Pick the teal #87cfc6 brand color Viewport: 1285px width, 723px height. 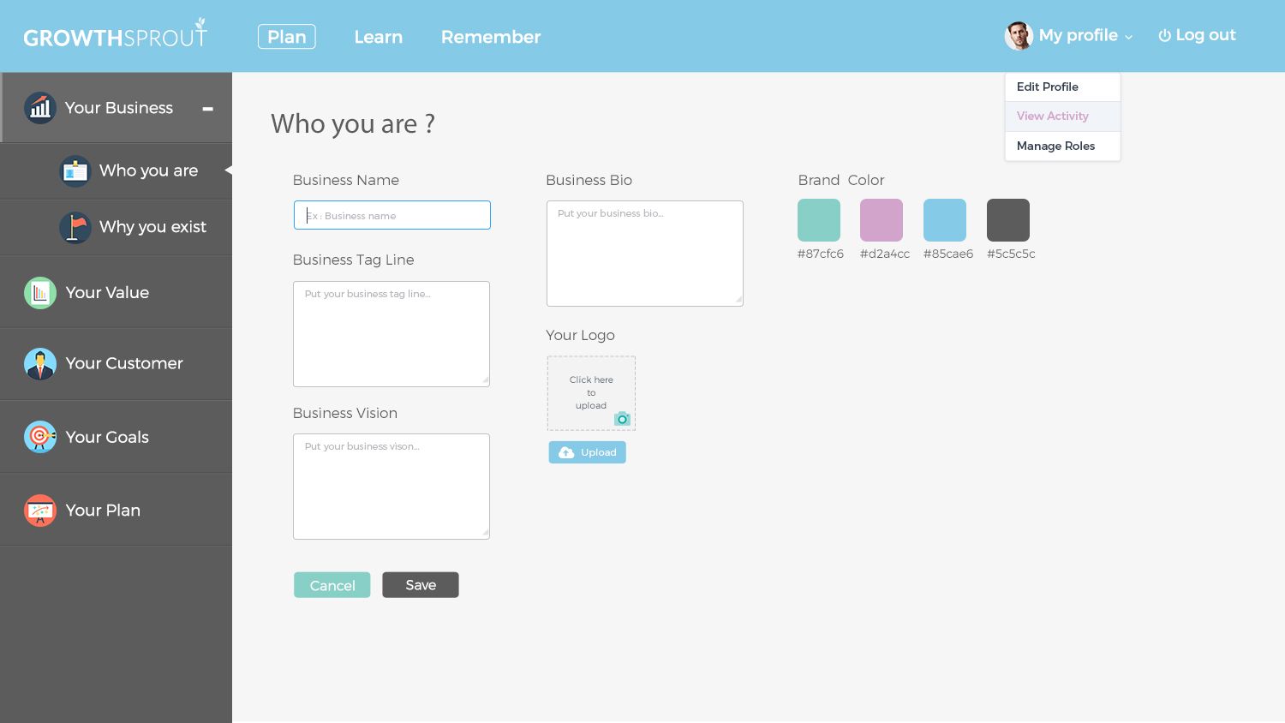click(x=819, y=220)
